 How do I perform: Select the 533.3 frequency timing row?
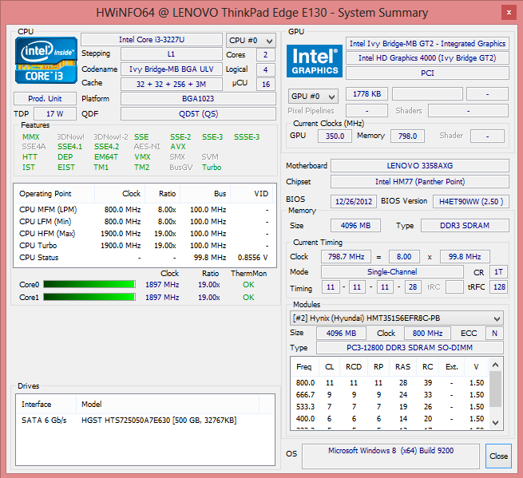coord(390,407)
